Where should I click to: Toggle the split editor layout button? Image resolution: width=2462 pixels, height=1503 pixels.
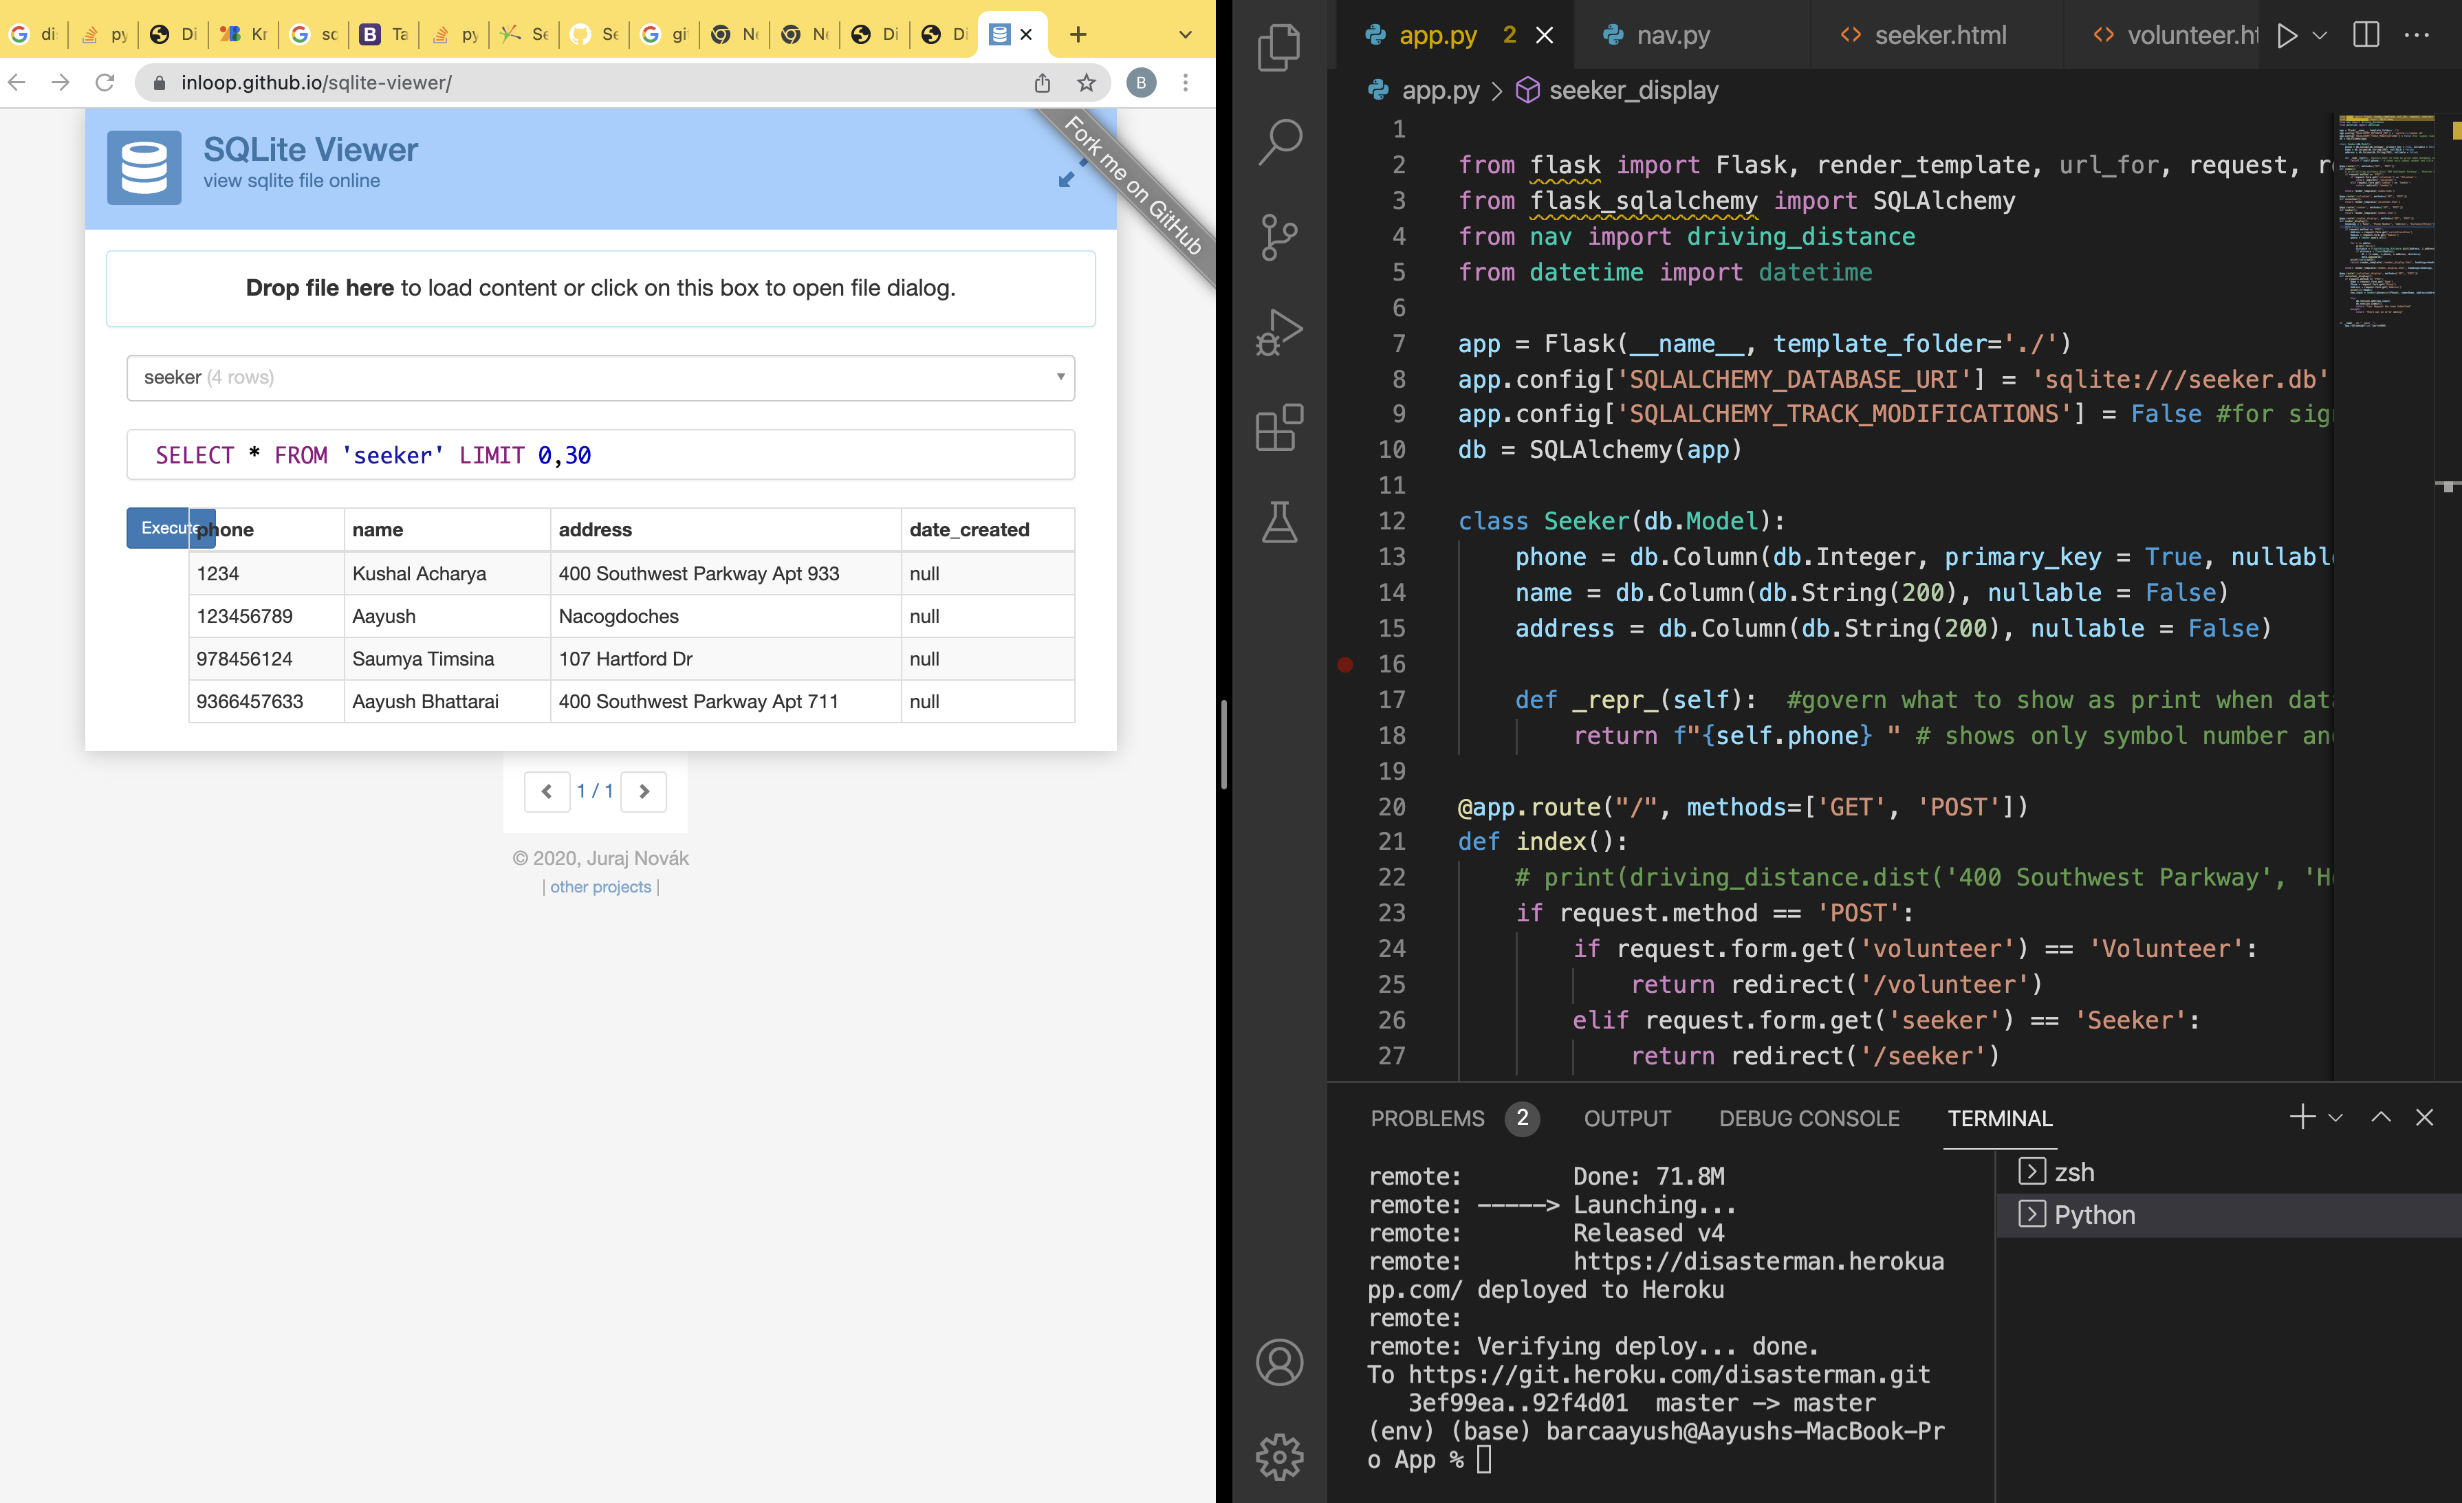pos(2365,35)
